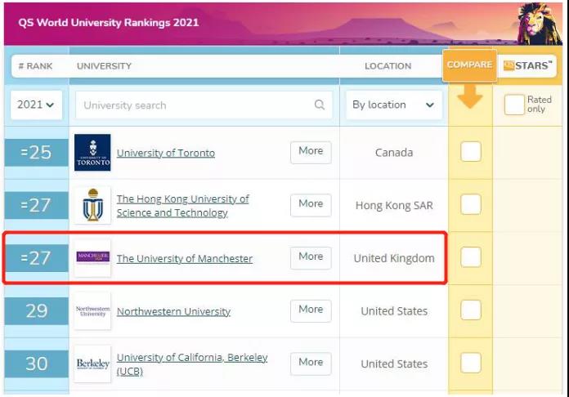Click More button for Berkeley
This screenshot has height=397, width=569.
pyautogui.click(x=311, y=363)
